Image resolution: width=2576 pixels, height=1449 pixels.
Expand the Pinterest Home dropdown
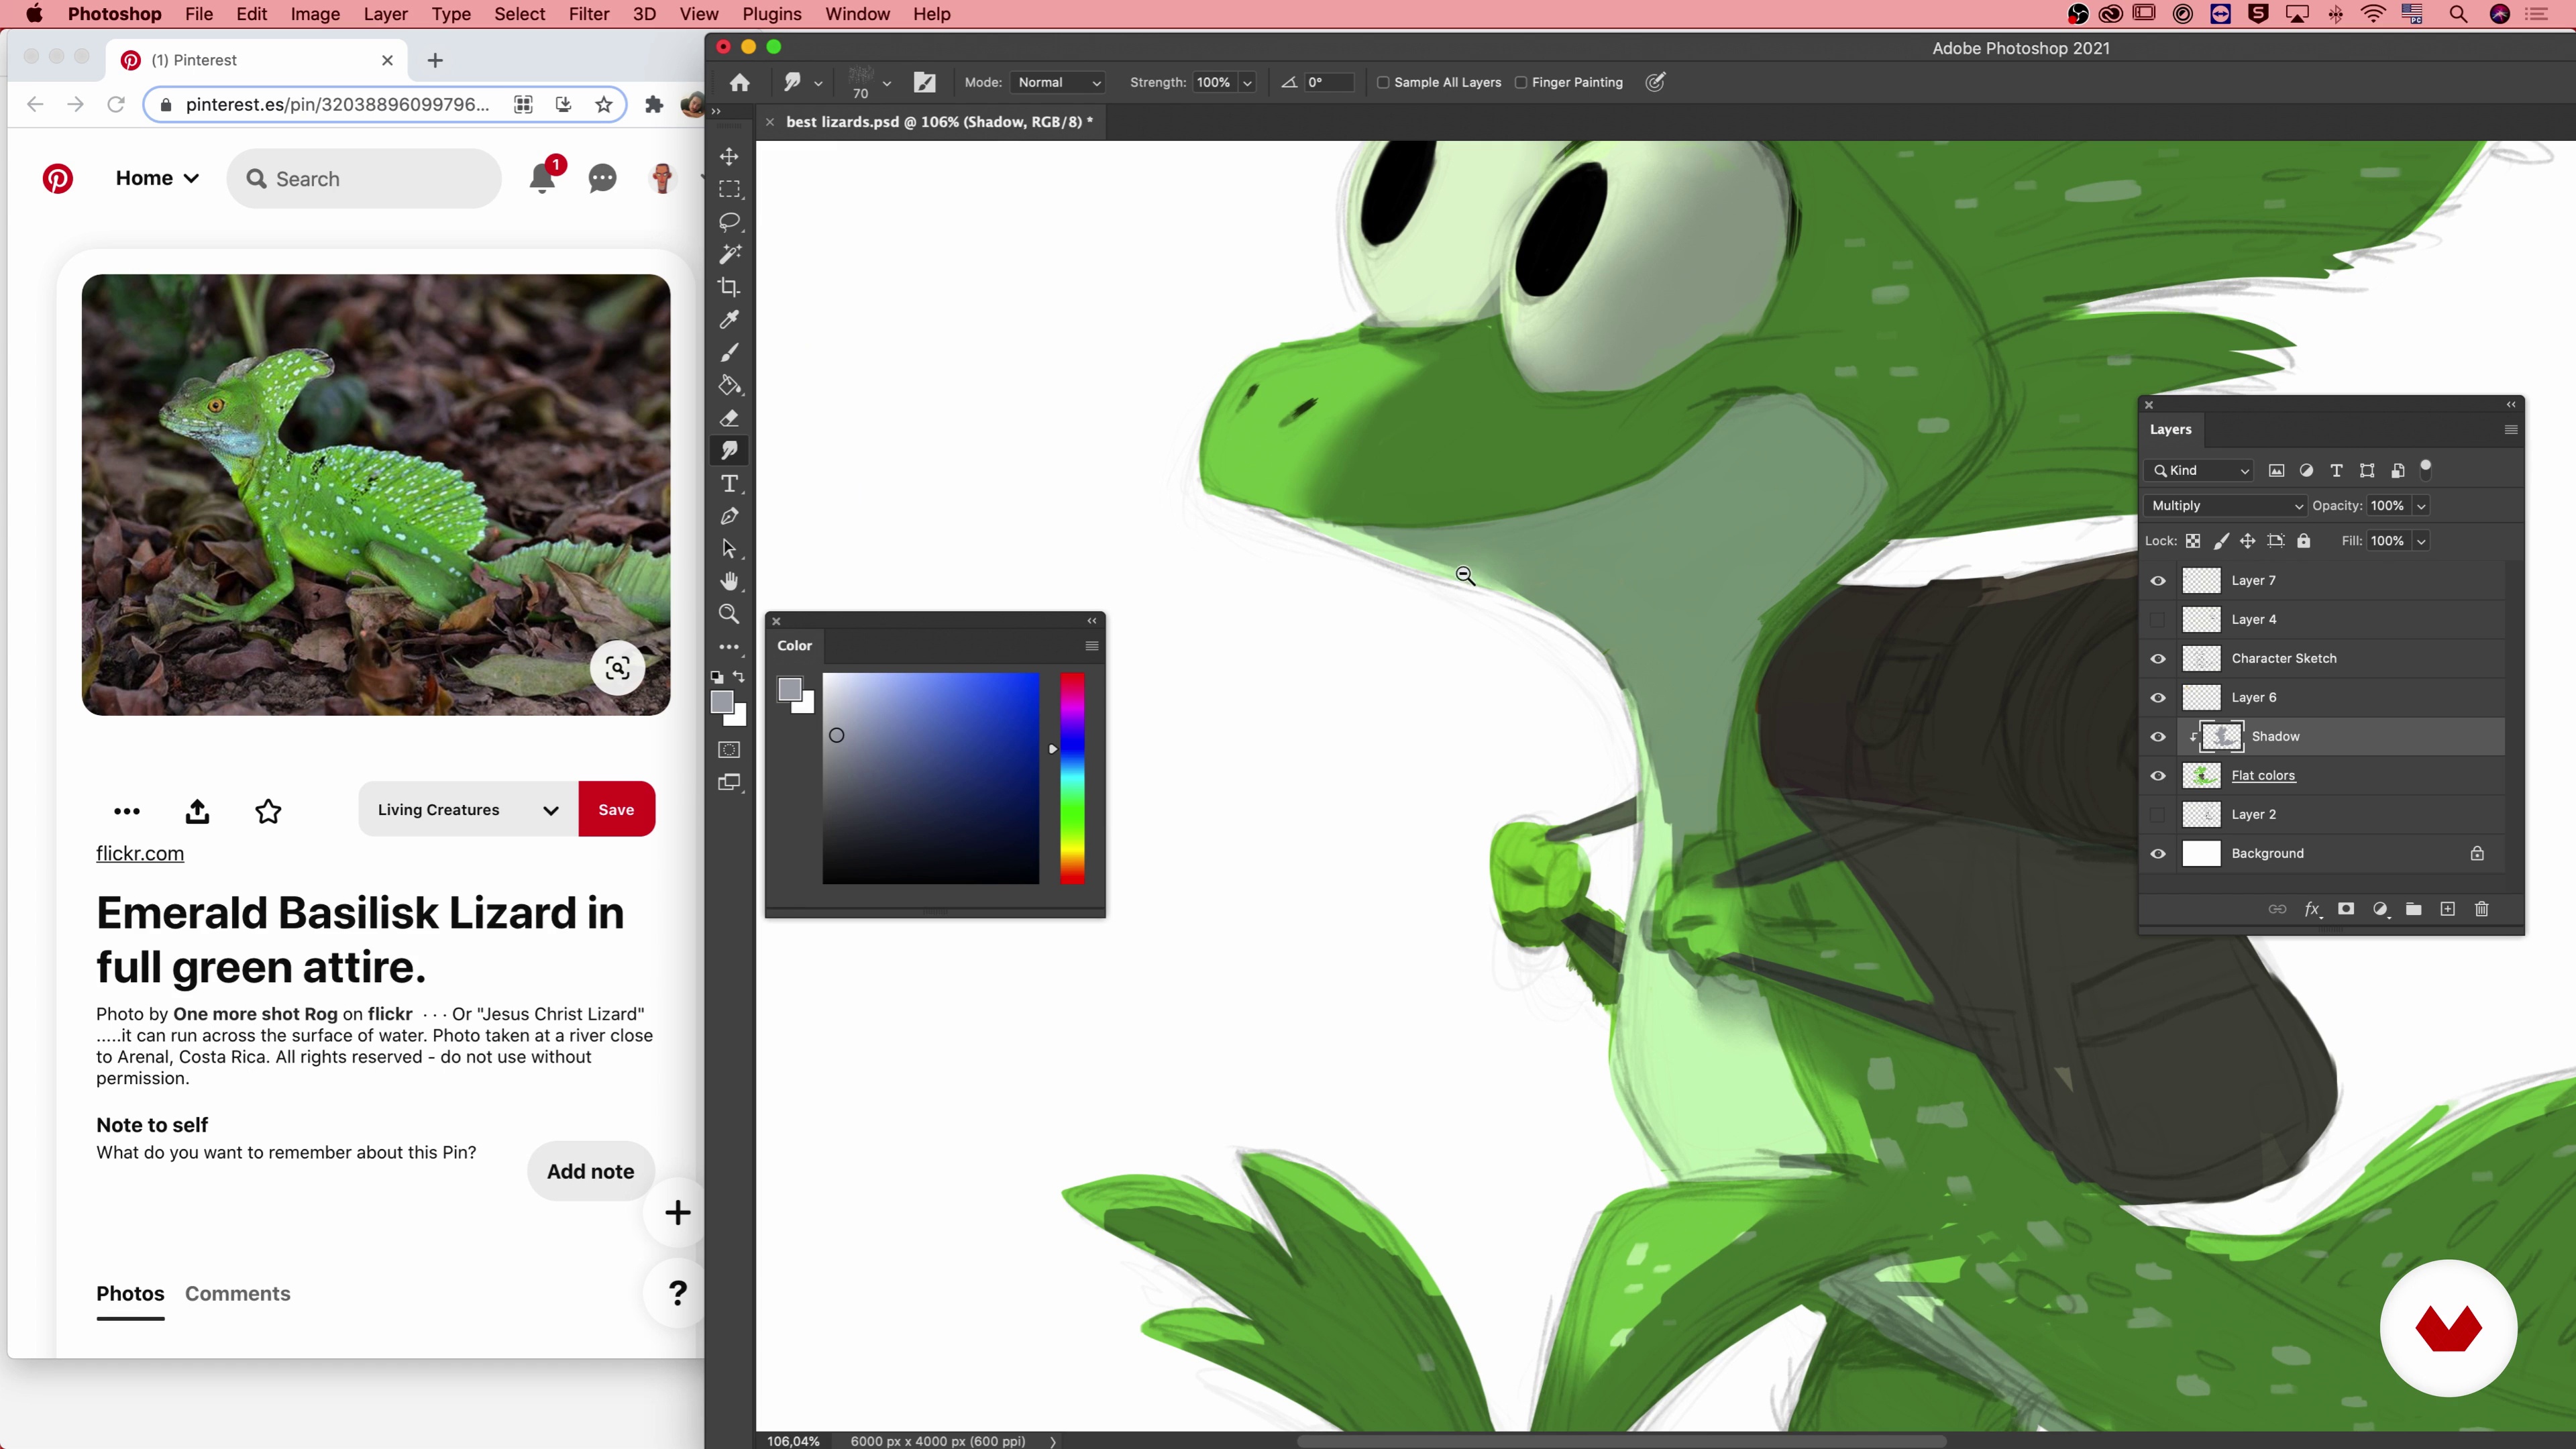pyautogui.click(x=157, y=178)
